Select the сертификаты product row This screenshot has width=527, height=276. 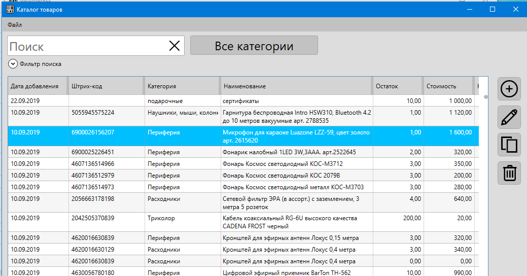[x=243, y=101]
